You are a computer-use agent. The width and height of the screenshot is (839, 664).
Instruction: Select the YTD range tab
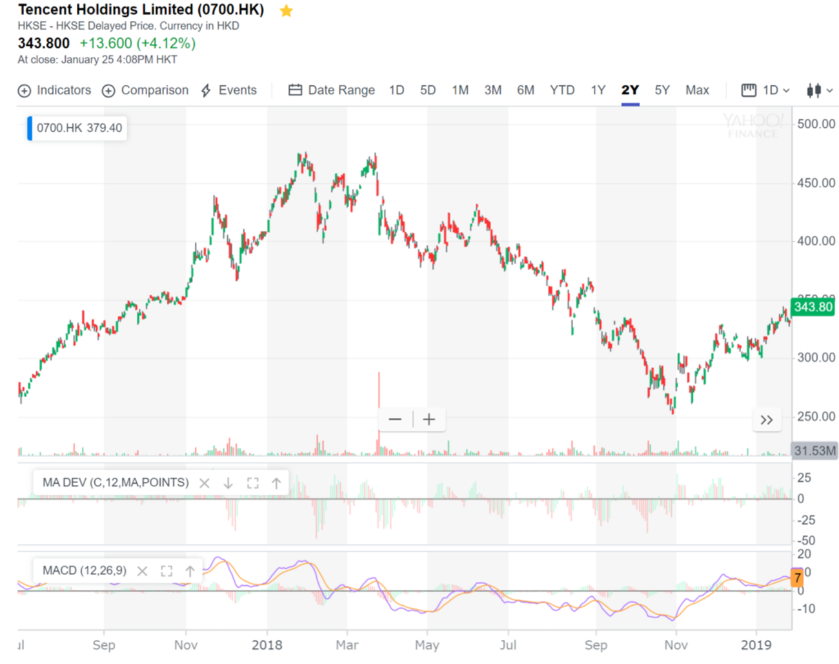[562, 90]
